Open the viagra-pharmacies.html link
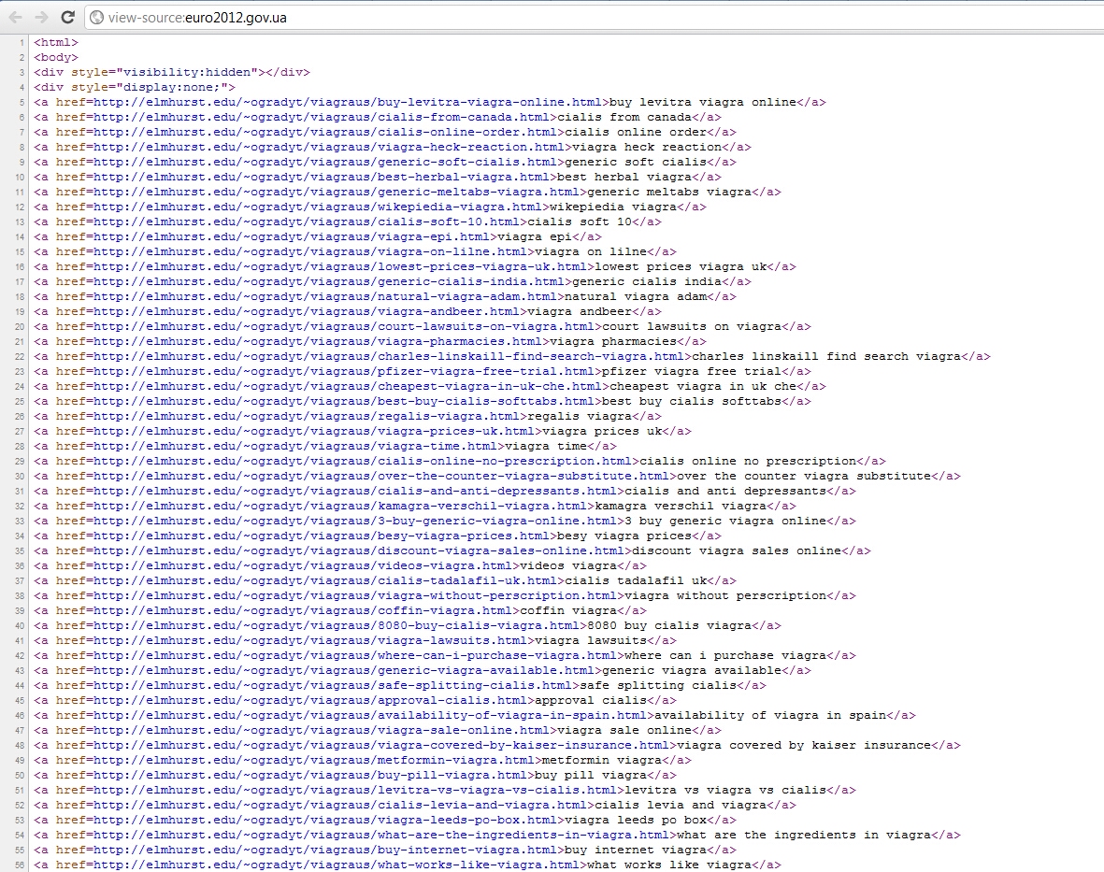Viewport: 1104px width, 872px height. click(x=318, y=341)
